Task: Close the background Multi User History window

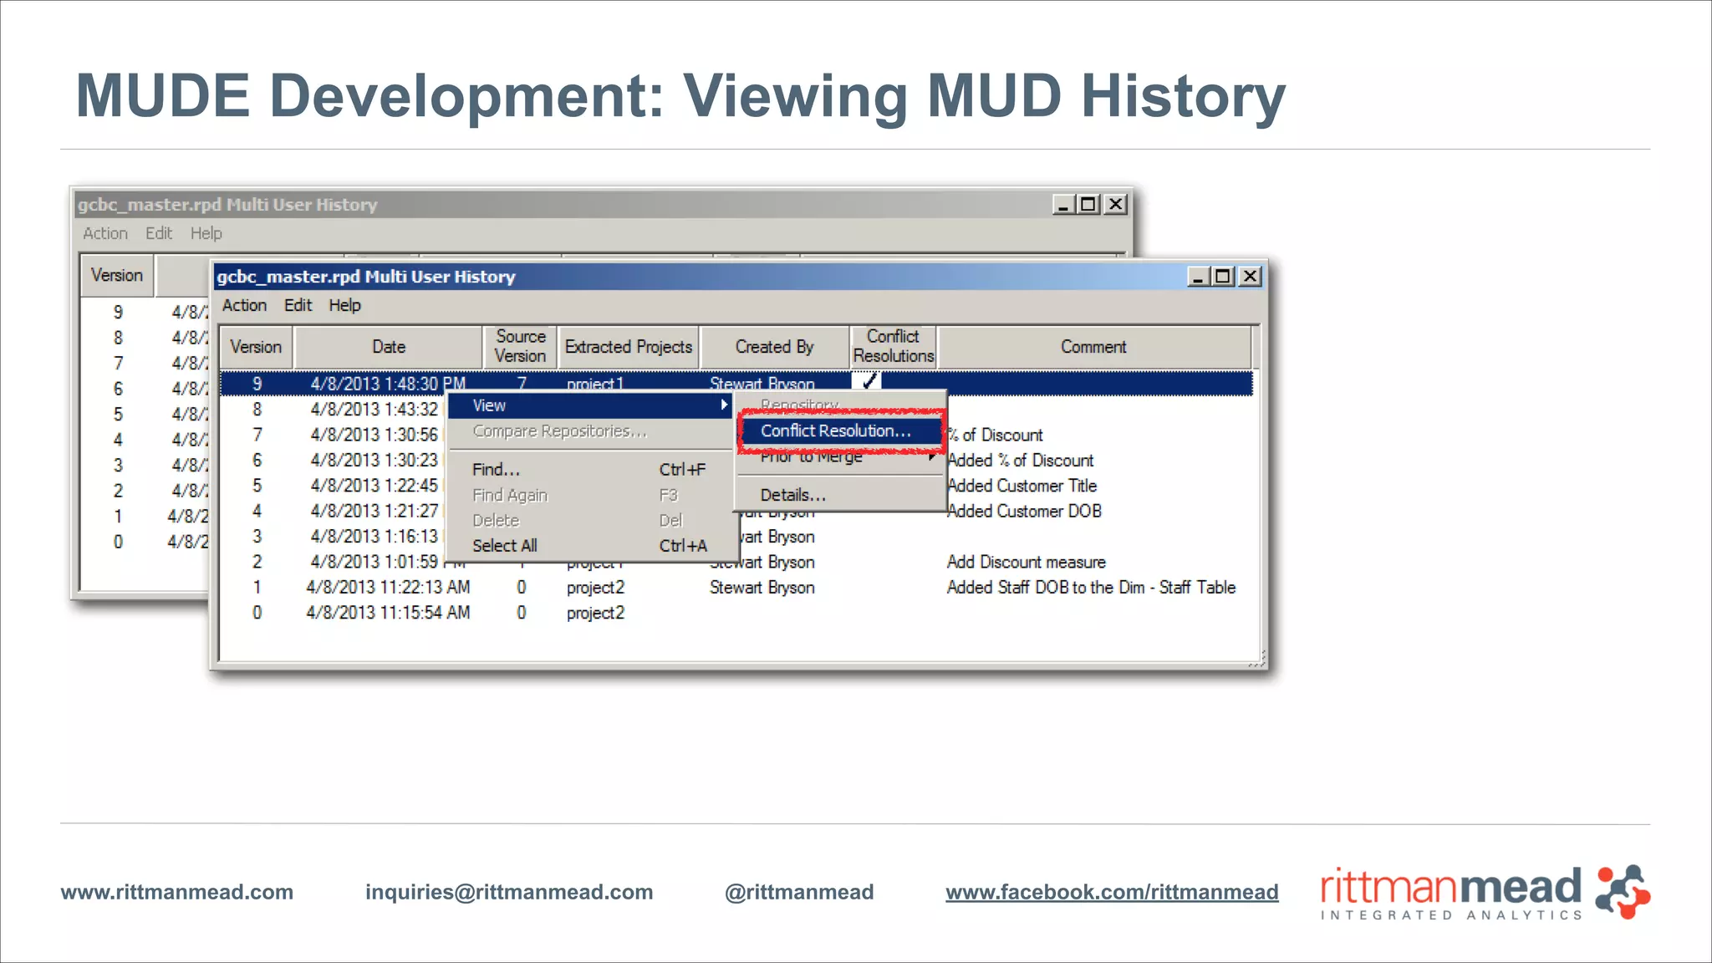Action: point(1115,205)
